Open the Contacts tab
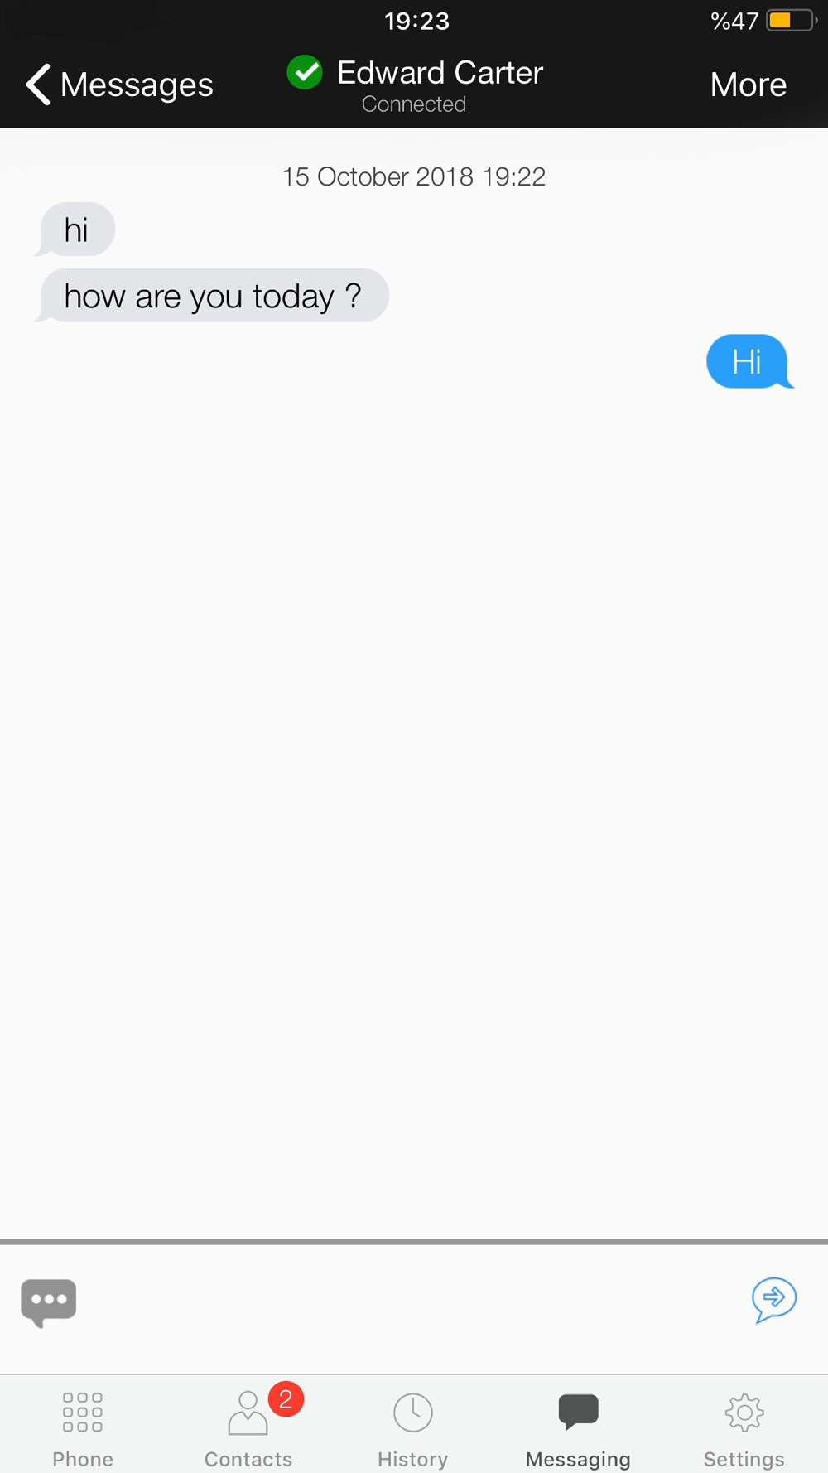The image size is (828, 1473). 248,1429
